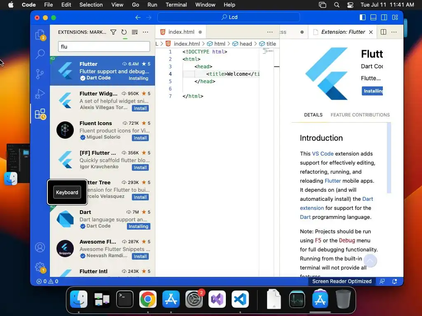Screen dimensions: 422x316
Task: Click the errors and warnings status indicator
Action: [x=47, y=281]
